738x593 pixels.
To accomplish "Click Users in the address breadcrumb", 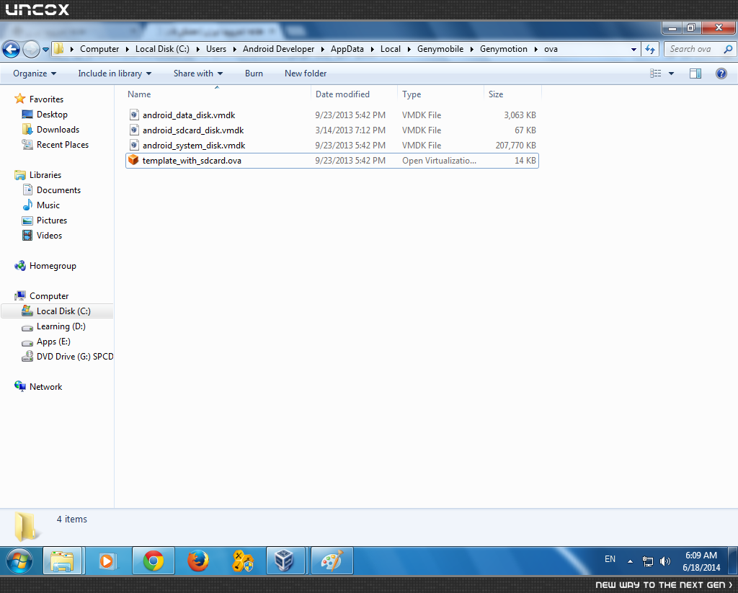I will pos(216,49).
